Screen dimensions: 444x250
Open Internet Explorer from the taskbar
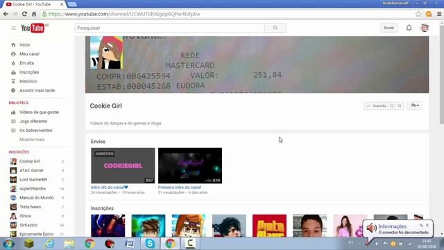point(49,244)
